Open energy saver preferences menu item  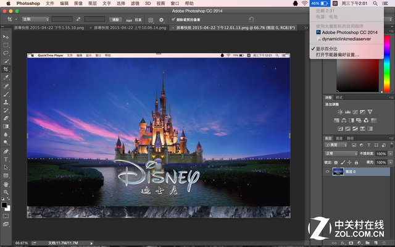(338, 55)
